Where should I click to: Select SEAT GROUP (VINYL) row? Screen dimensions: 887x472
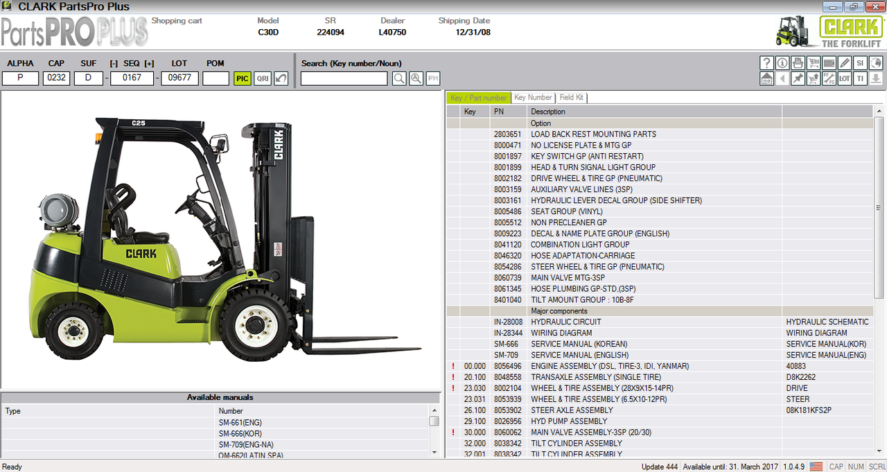(660, 211)
